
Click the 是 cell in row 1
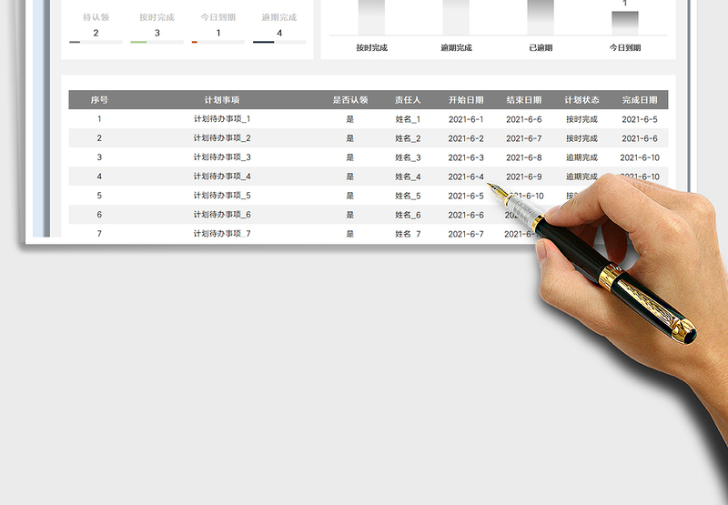[x=350, y=119]
